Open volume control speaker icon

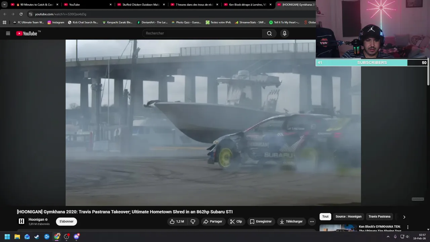(407, 237)
